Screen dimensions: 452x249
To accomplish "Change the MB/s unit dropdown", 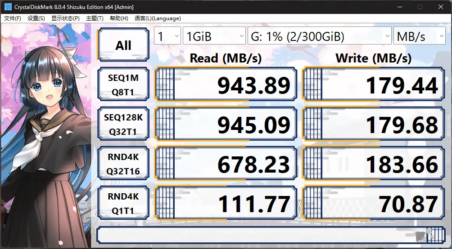I will [x=419, y=36].
